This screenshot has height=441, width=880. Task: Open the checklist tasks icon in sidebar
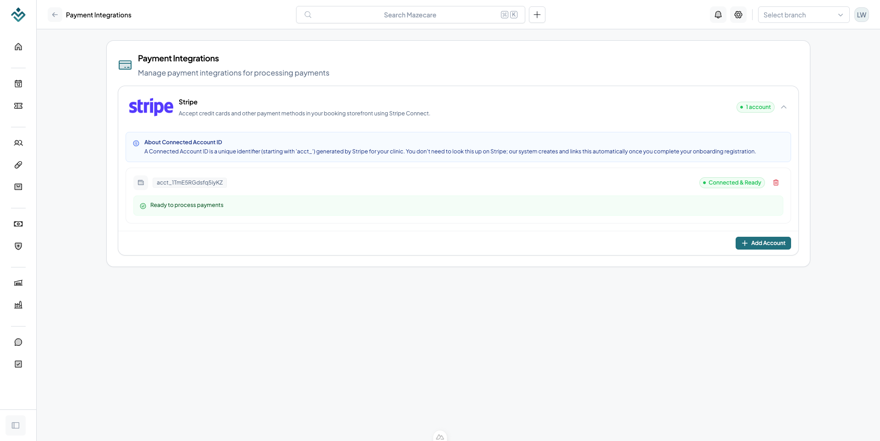(18, 364)
